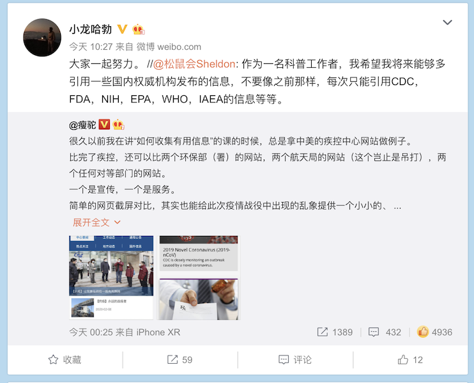Image resolution: width=474 pixels, height=383 pixels.
Task: Open the 评论 comment section
Action: click(x=295, y=360)
